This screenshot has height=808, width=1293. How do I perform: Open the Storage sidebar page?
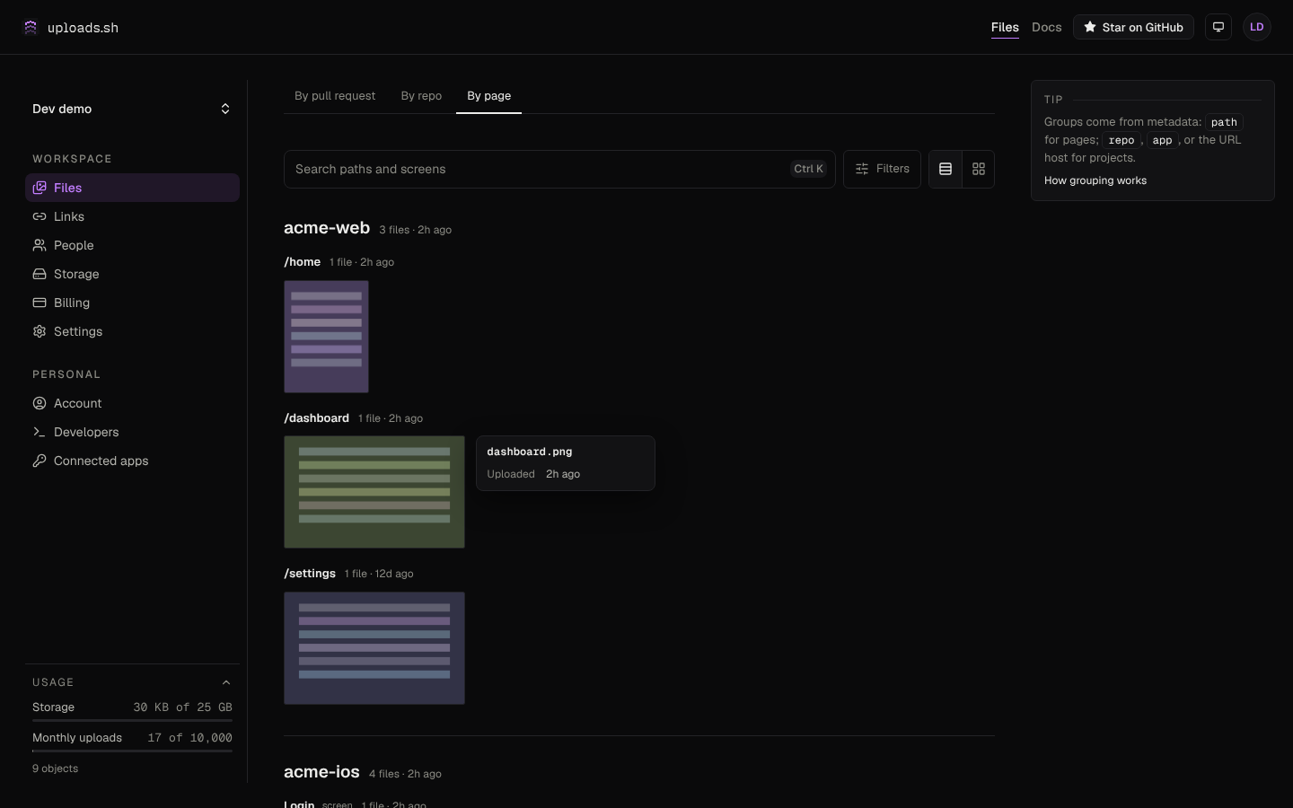click(x=132, y=274)
